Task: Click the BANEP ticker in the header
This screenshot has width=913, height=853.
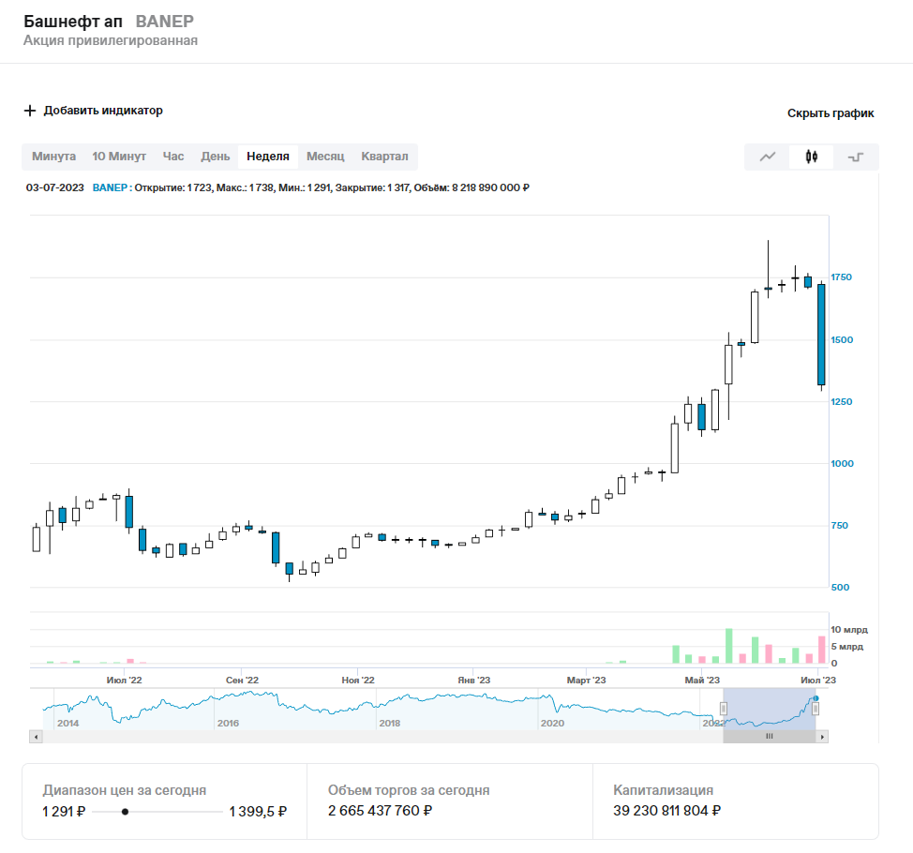Action: coord(164,22)
